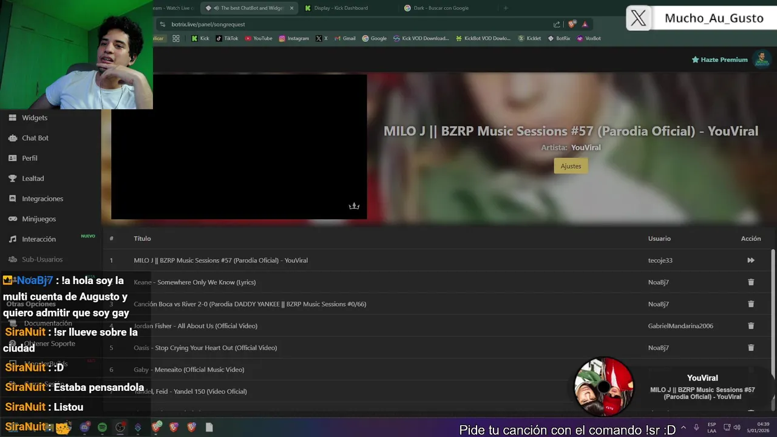Go to Perfil in the sidebar
This screenshot has width=777, height=437.
[30, 158]
